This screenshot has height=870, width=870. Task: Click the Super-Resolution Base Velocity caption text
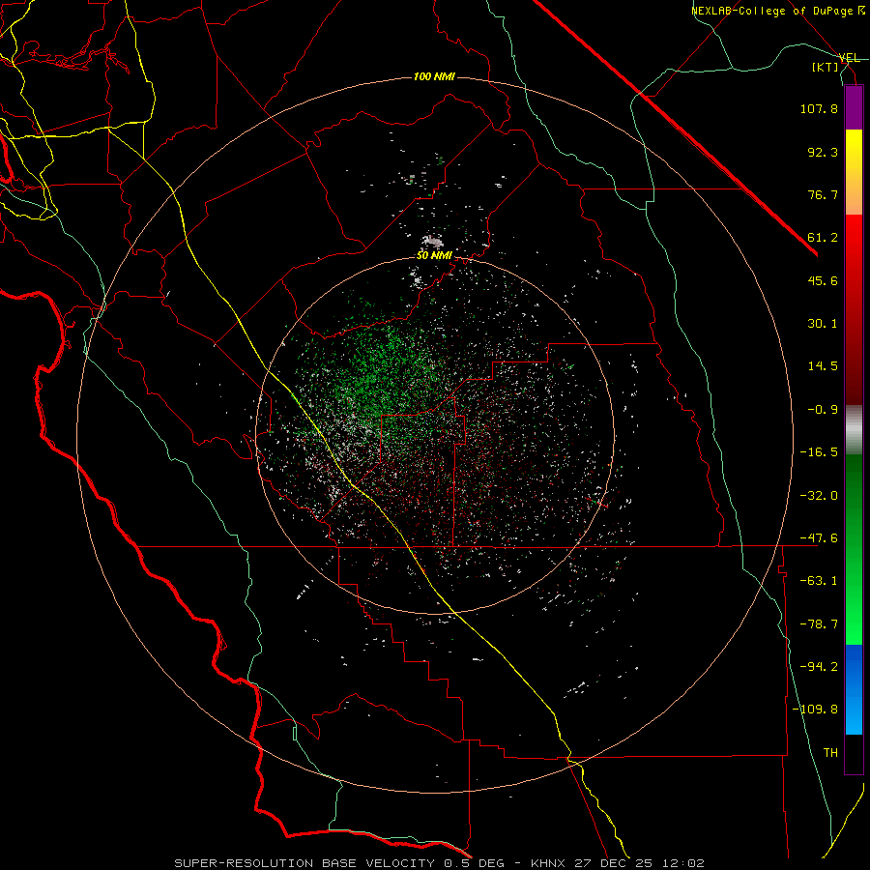[440, 863]
